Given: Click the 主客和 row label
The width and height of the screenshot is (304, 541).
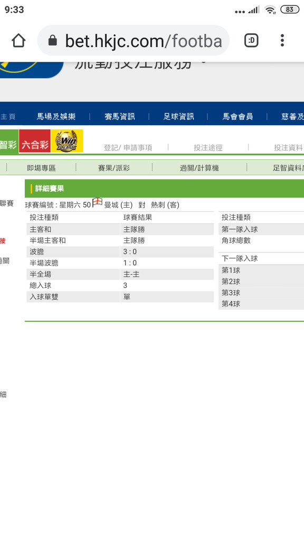Looking at the screenshot, I should pyautogui.click(x=40, y=229).
